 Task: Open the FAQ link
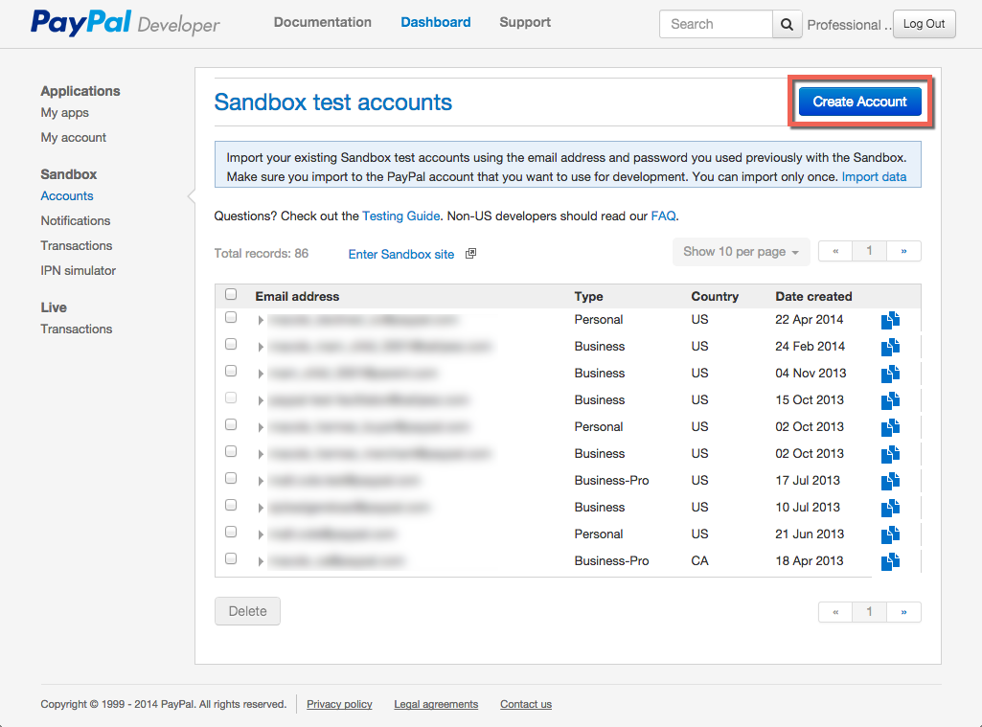pos(663,216)
